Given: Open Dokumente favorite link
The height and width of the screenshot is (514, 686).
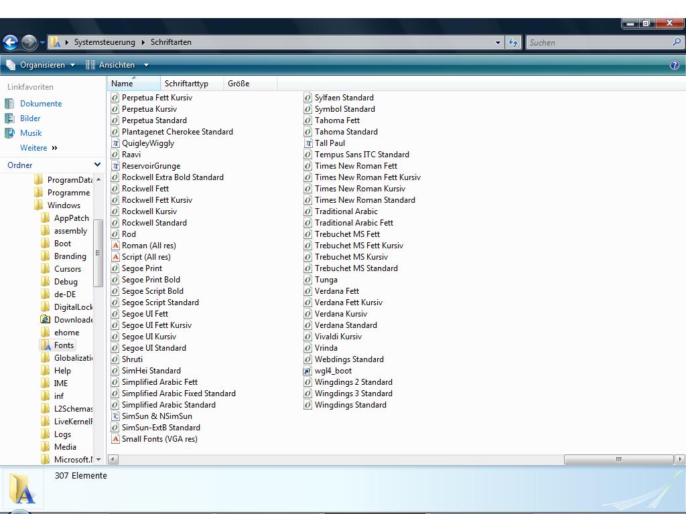Looking at the screenshot, I should pyautogui.click(x=41, y=104).
